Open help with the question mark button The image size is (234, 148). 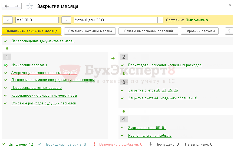pyautogui.click(x=229, y=31)
